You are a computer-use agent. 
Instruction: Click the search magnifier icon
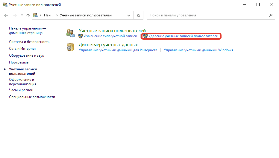[x=271, y=15]
